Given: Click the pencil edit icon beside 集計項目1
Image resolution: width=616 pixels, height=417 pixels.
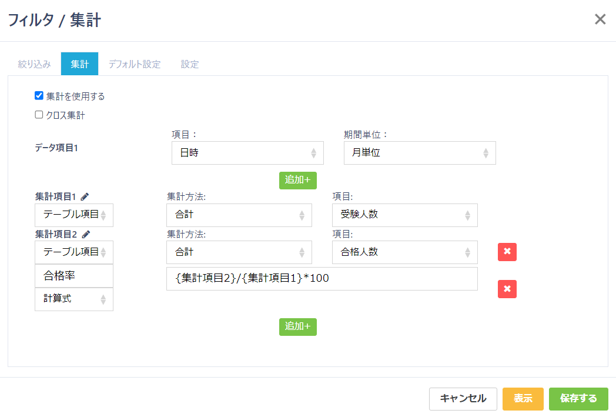Looking at the screenshot, I should point(85,197).
